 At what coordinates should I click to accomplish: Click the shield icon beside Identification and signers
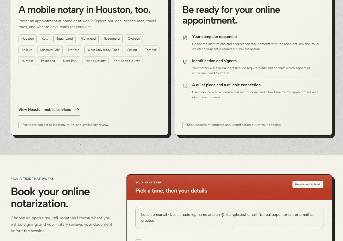point(185,62)
